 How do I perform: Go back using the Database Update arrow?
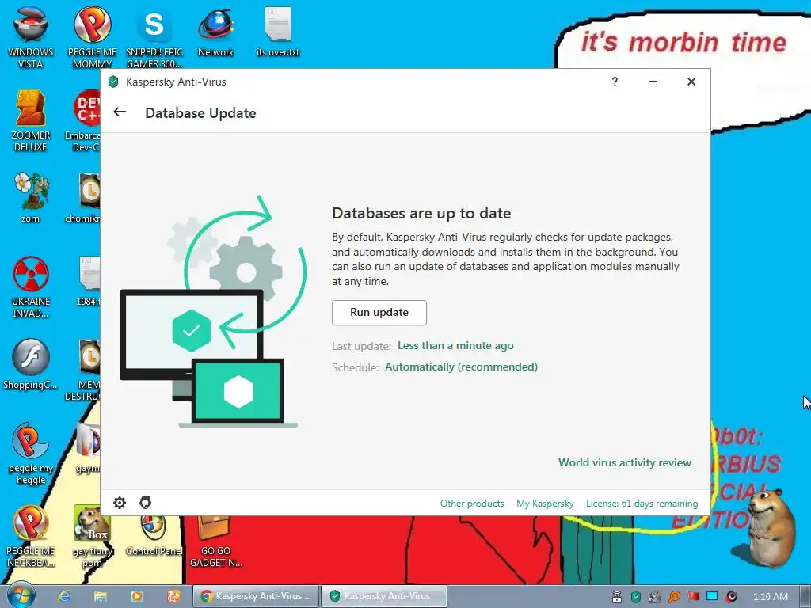click(120, 112)
